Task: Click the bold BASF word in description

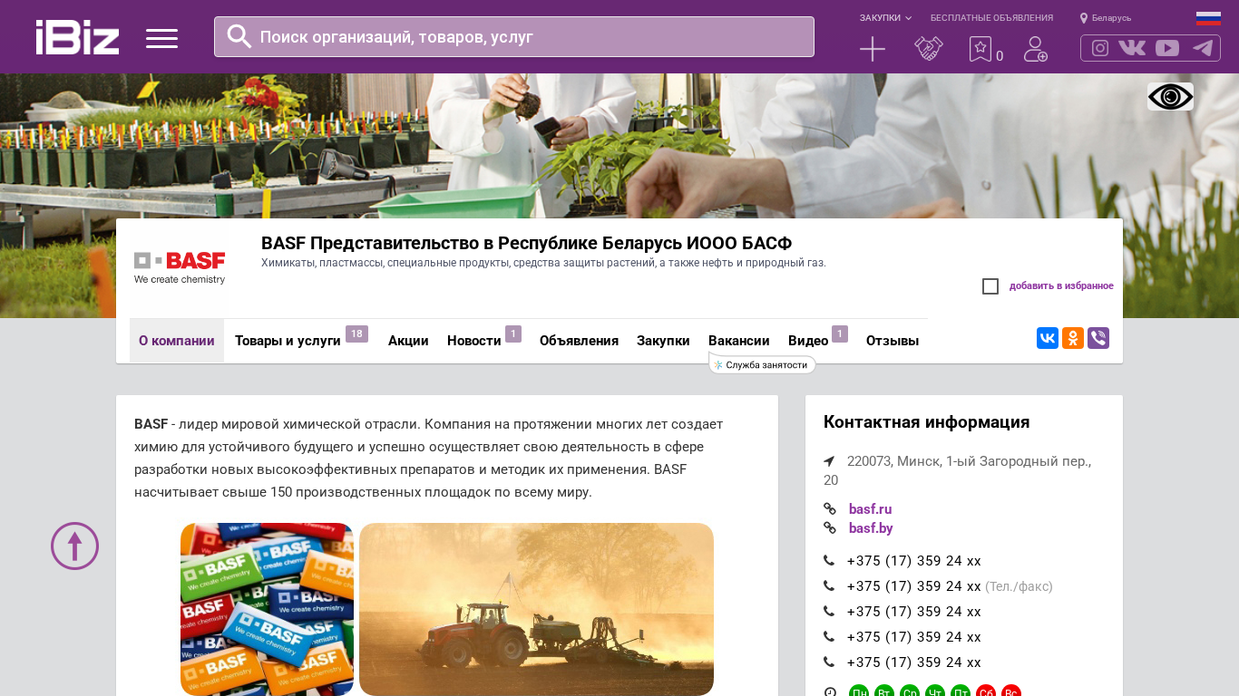Action: point(151,424)
